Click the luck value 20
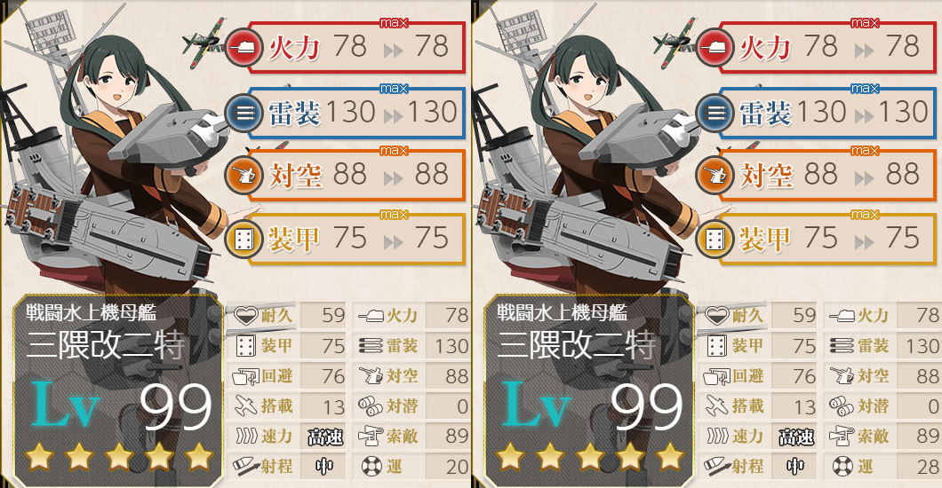Screen dimensions: 942x488 point(457,467)
